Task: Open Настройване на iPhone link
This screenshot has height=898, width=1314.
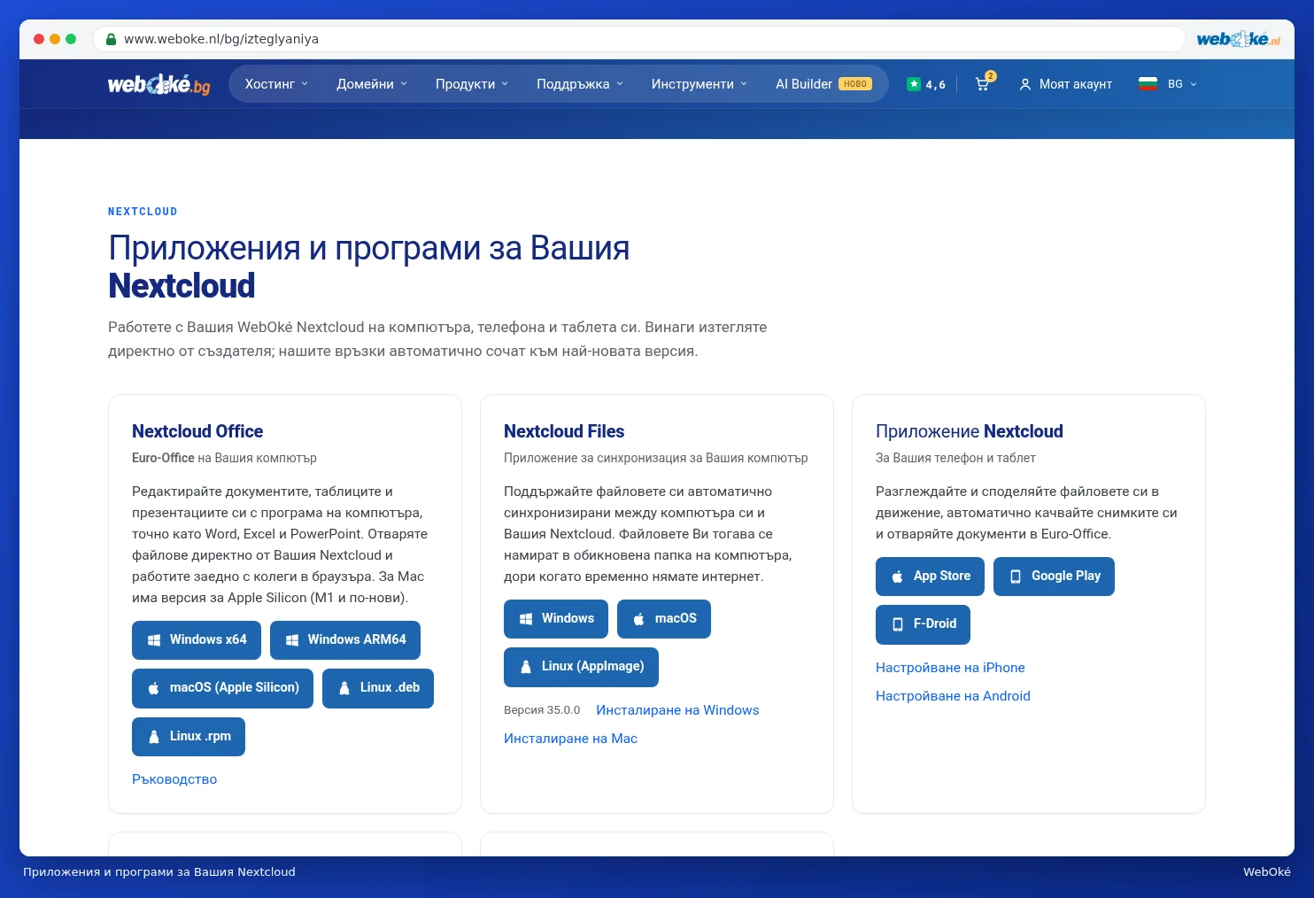Action: click(950, 668)
